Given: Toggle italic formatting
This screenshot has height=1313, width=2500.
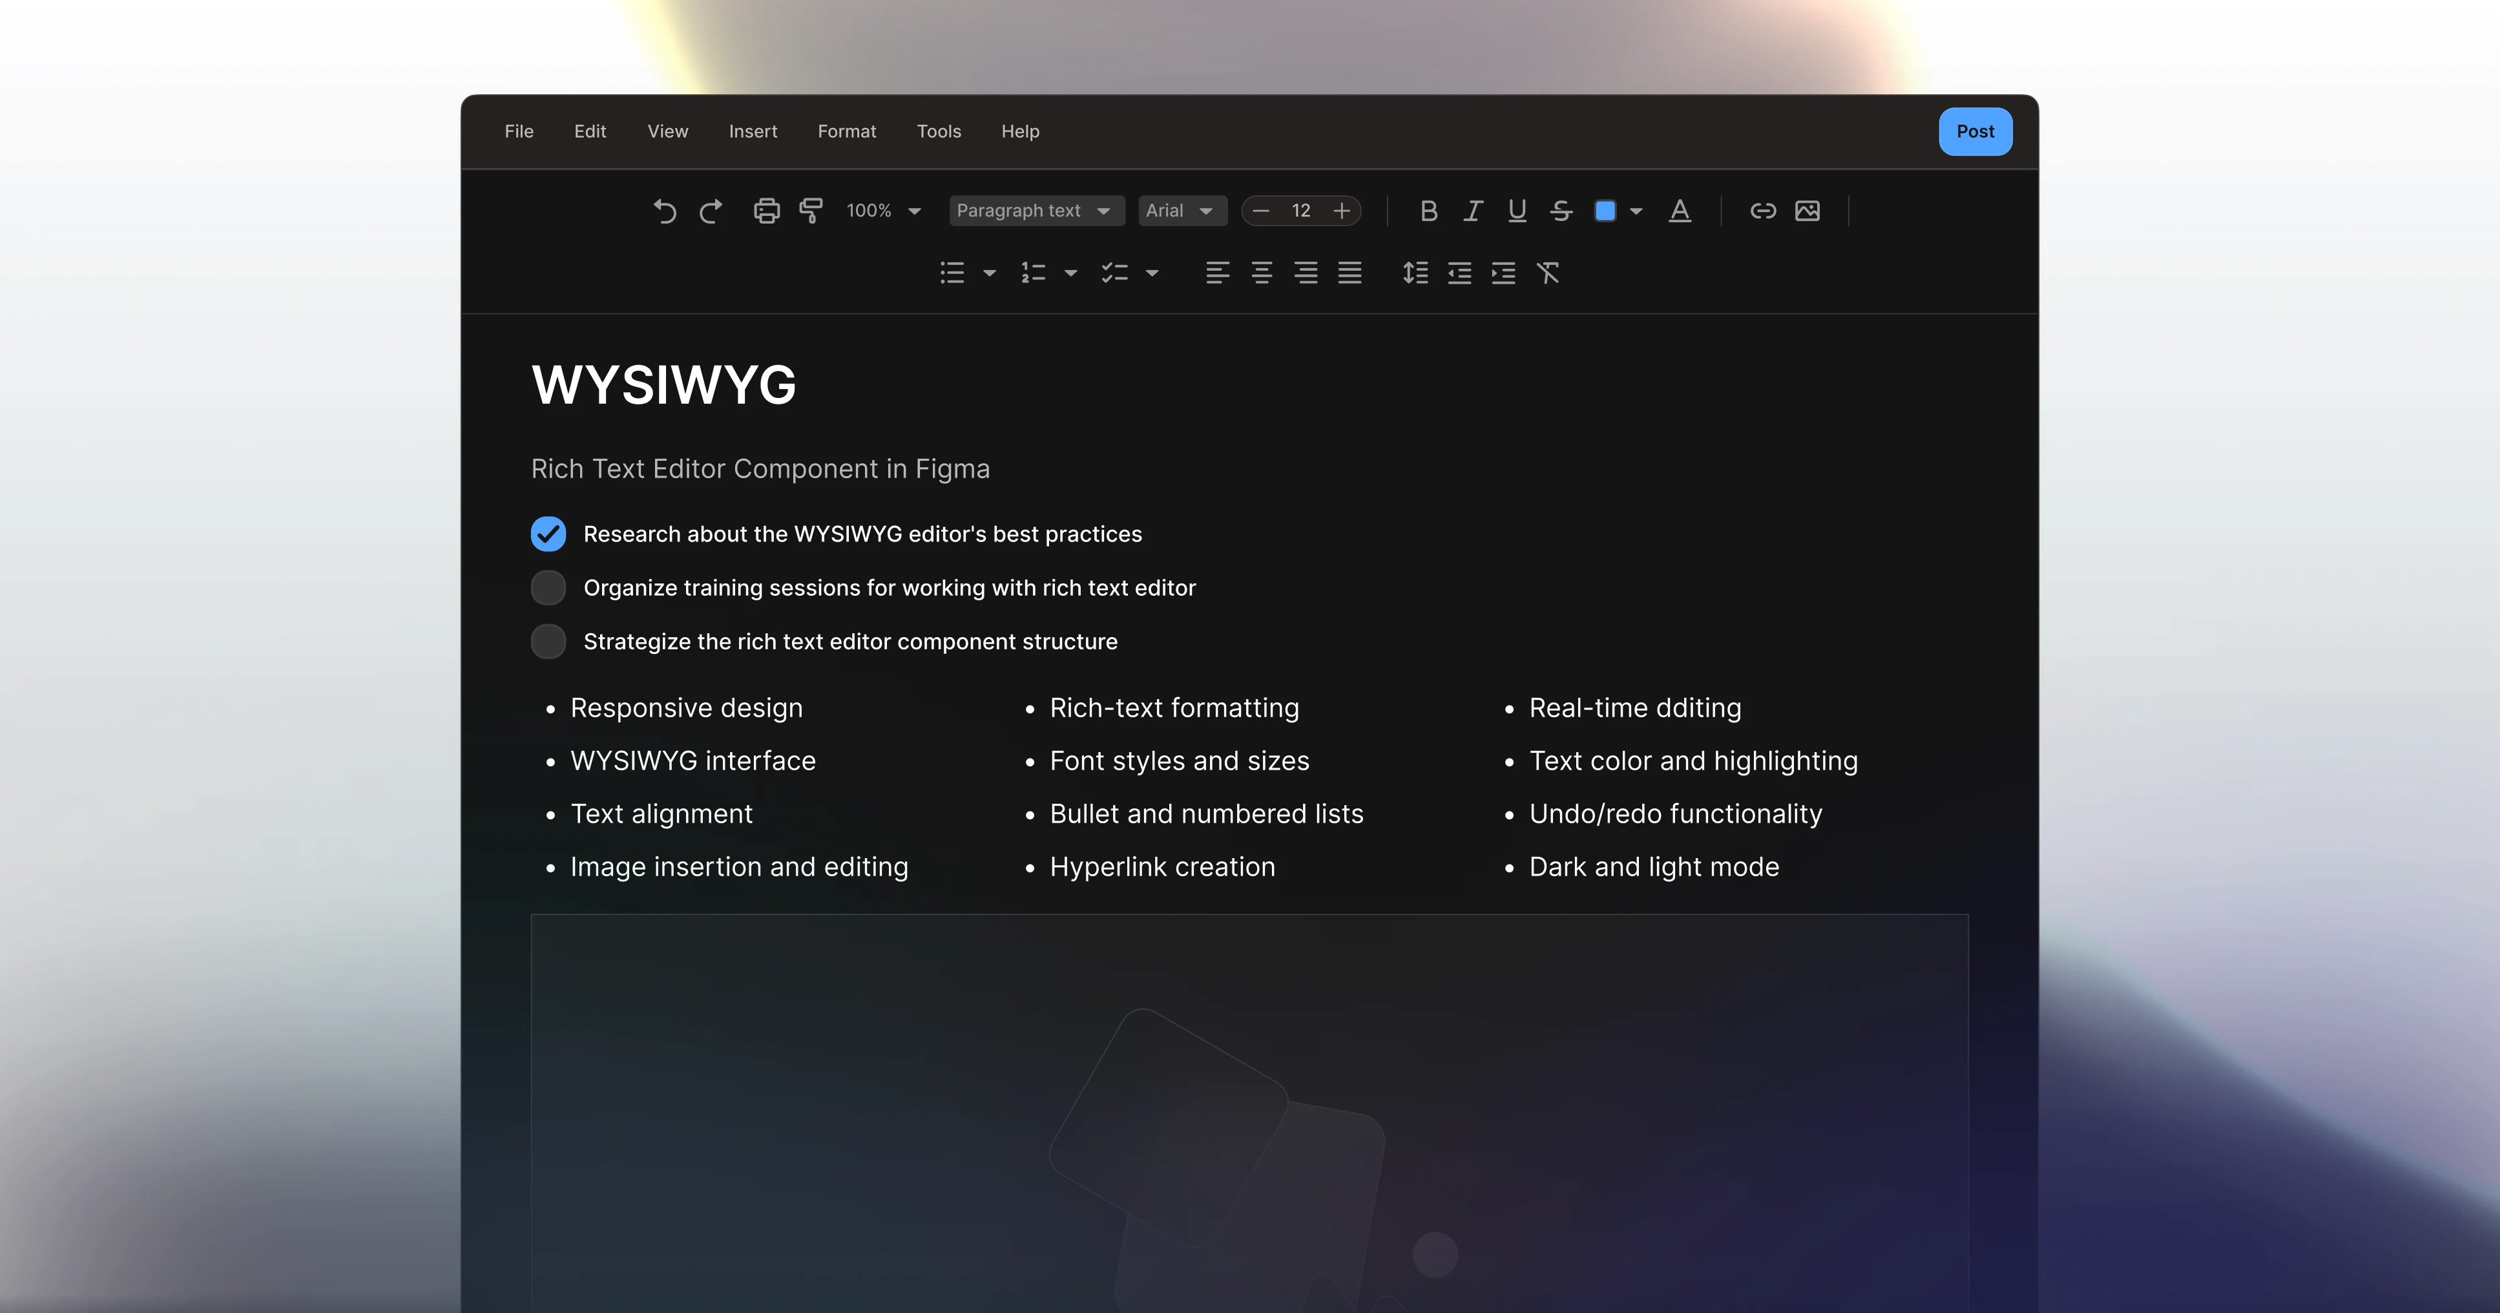Looking at the screenshot, I should click(x=1472, y=211).
